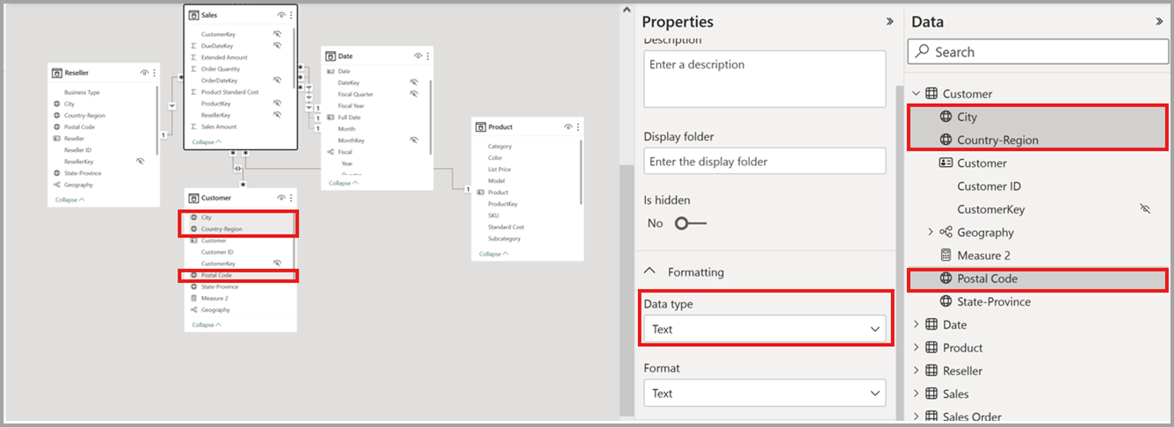
Task: Collapse the Formatting section
Action: [x=650, y=272]
